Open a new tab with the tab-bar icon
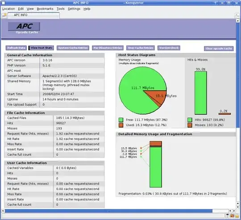Viewport: 241px width, 220px height. pos(4,15)
